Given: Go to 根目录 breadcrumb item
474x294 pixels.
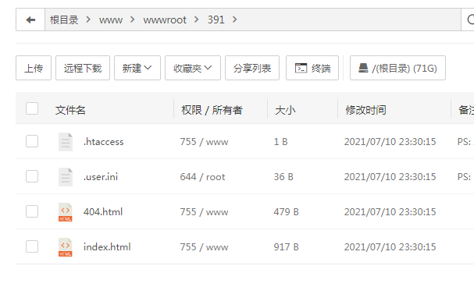Looking at the screenshot, I should (x=64, y=20).
